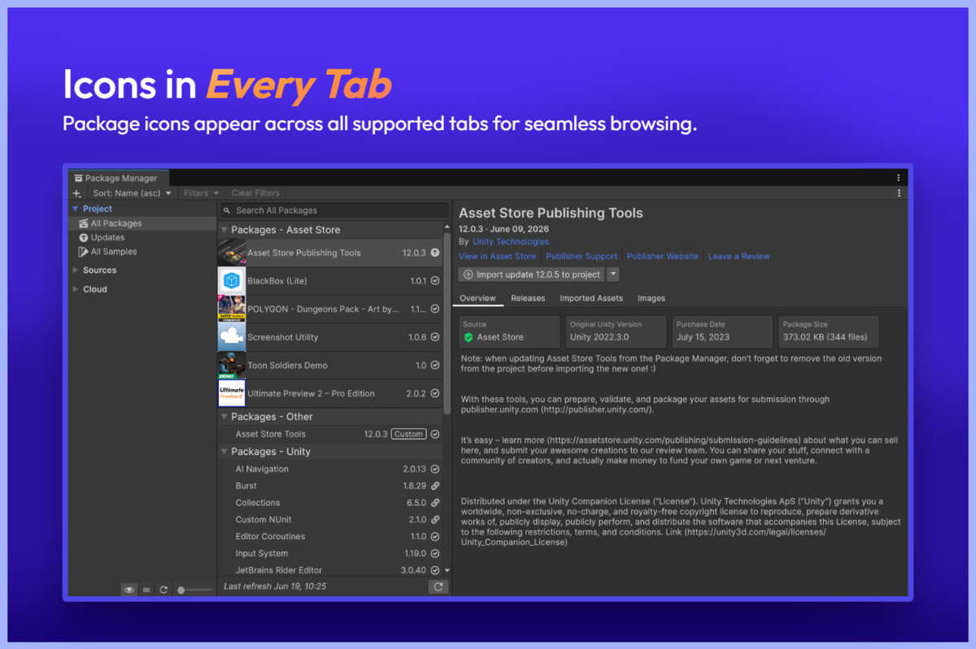Click the BlackBox (Lite) package thumbnail
Screen dimensions: 976x649
point(232,281)
